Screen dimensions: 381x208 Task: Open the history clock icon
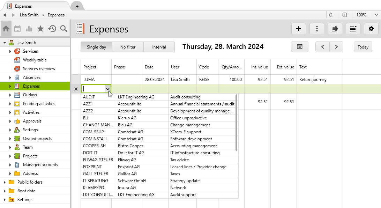click(52, 29)
